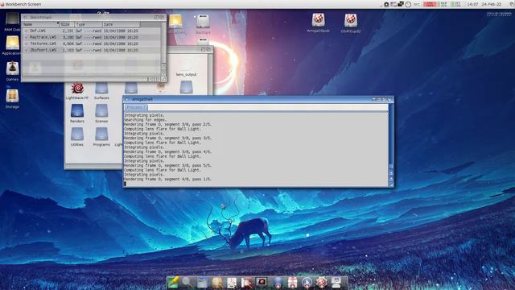515x290 pixels.
Task: Open the RAM Disk desktop icon
Action: coord(12,19)
